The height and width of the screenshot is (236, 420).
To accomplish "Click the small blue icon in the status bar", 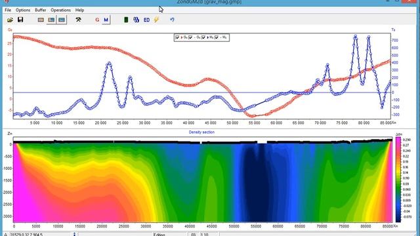I will tap(74, 235).
